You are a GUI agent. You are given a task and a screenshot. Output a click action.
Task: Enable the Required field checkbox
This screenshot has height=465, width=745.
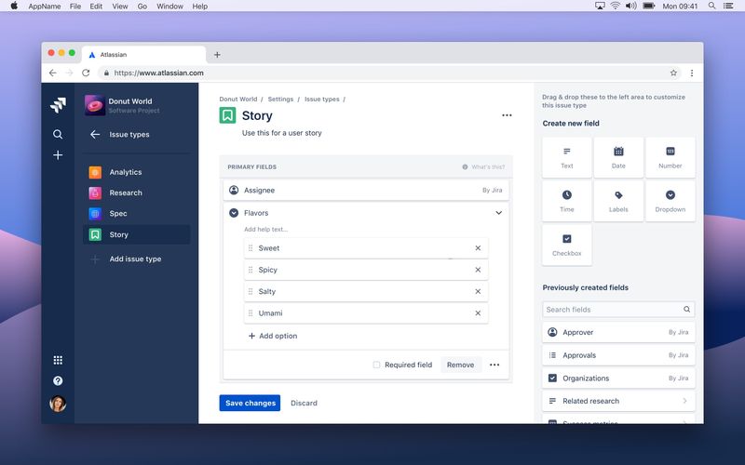click(376, 365)
